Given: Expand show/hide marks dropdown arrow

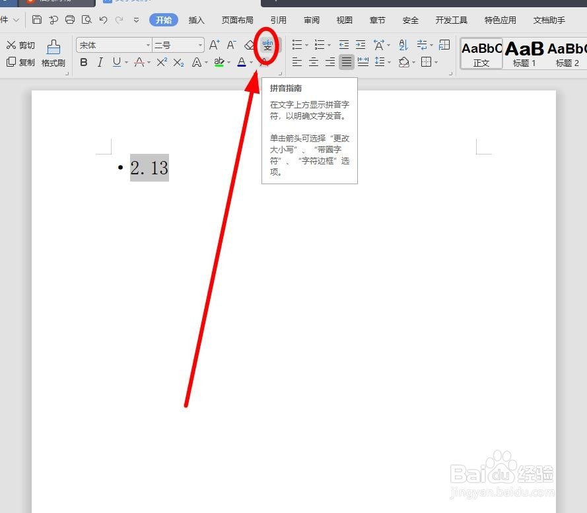Looking at the screenshot, I should click(431, 46).
